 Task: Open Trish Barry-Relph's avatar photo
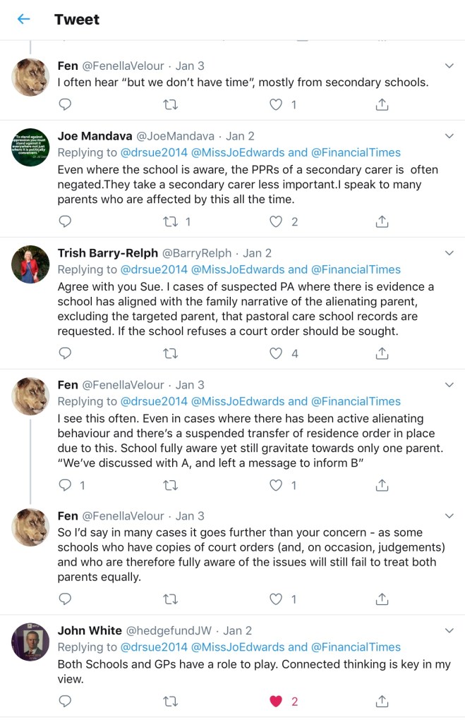pos(30,264)
